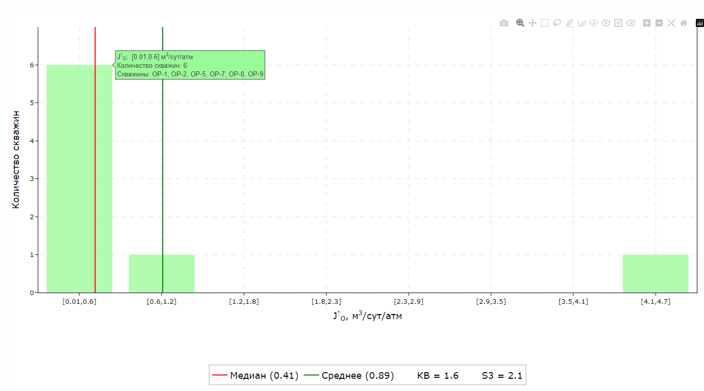Pick the Draw Open Freeform tool
704x391 pixels.
pyautogui.click(x=582, y=23)
